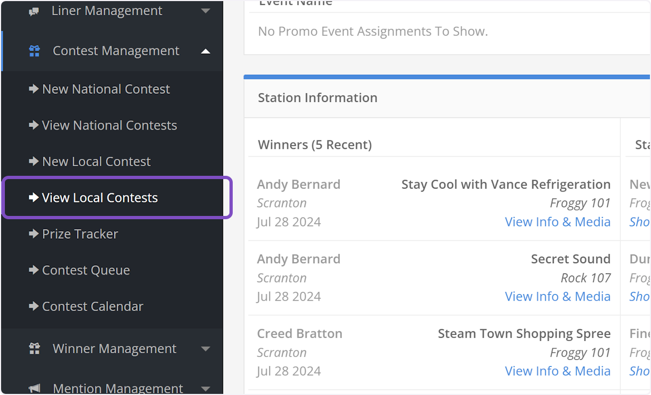Open View Info & Media for Secret Sound
The height and width of the screenshot is (395, 651).
pos(558,296)
